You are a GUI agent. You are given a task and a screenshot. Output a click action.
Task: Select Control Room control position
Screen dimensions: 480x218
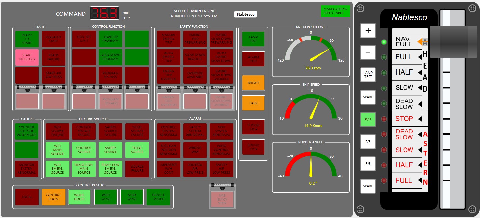pos(53,197)
